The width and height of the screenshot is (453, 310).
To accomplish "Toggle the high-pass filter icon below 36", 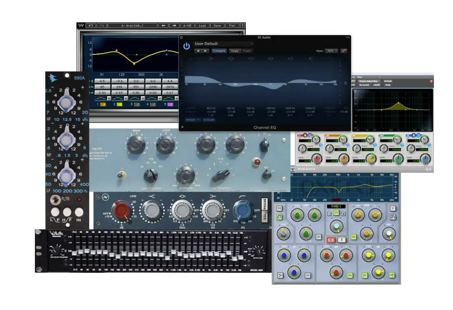I will click(279, 217).
